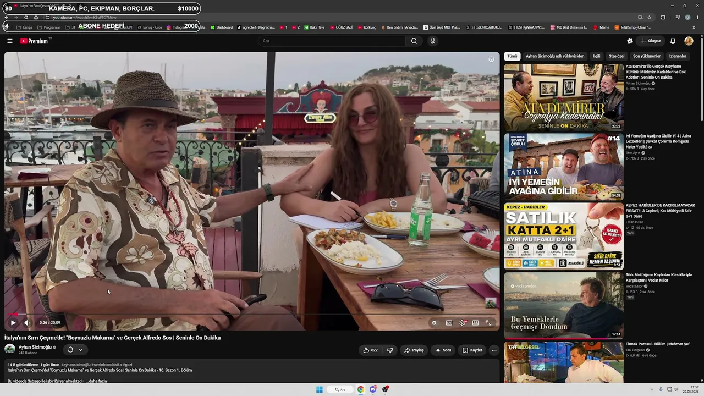704x396 pixels.
Task: Select the Size özel filter chip
Action: [617, 56]
